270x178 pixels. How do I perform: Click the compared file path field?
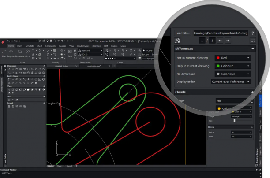[x=221, y=33]
